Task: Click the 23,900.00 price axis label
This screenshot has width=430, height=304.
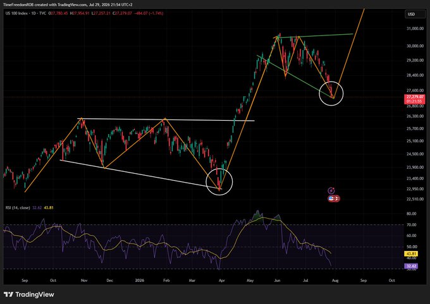Action: 415,167
